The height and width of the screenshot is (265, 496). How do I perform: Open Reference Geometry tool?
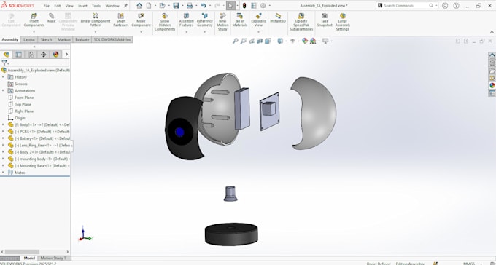(x=205, y=20)
